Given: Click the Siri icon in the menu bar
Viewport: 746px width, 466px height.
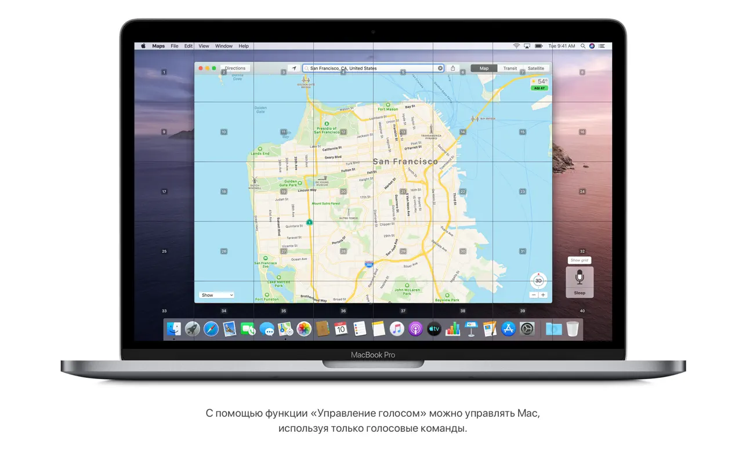Looking at the screenshot, I should click(592, 46).
